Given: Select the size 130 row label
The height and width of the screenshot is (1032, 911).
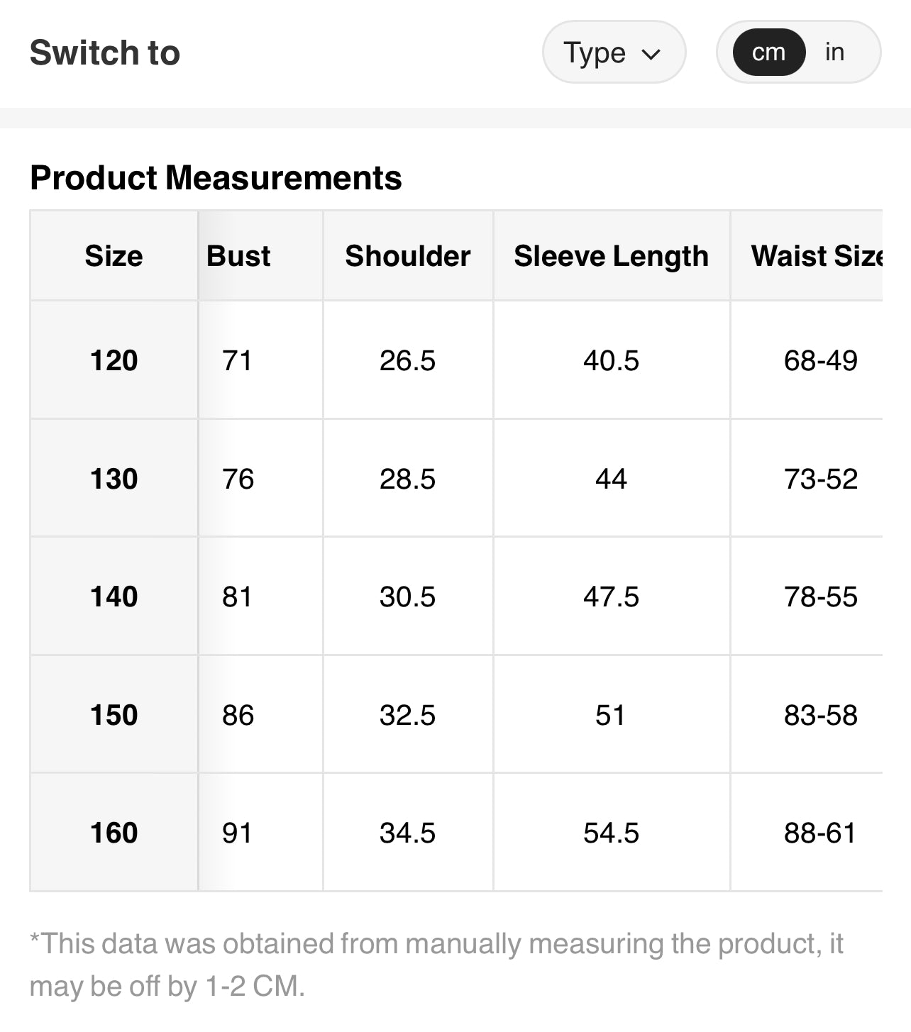Looking at the screenshot, I should (114, 479).
